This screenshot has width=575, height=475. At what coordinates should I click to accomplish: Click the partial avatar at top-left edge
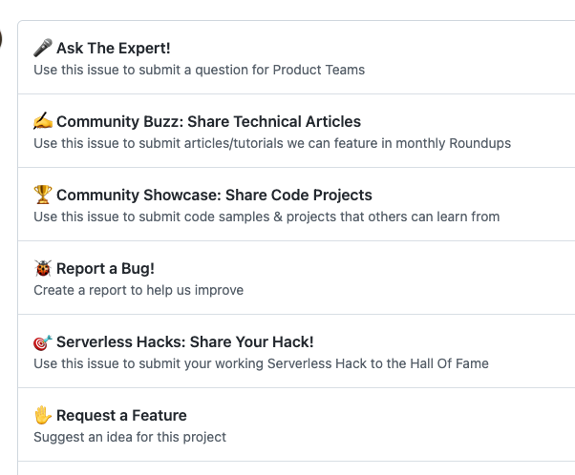(1, 39)
